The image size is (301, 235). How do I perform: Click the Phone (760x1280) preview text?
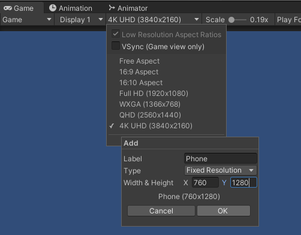[x=189, y=197]
